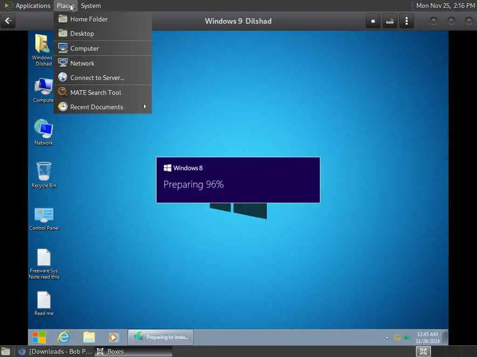Open Windows Dilshad user folder icon

(43, 50)
